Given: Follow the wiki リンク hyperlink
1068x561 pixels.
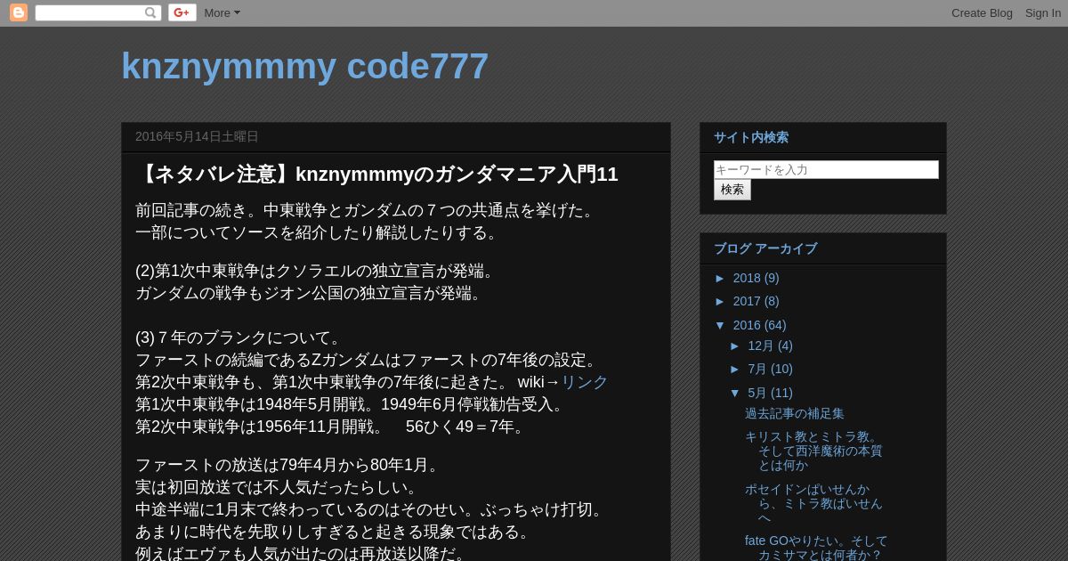Looking at the screenshot, I should pos(584,382).
